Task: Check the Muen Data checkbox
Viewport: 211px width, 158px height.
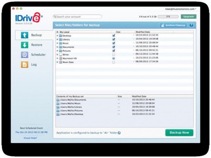Action: click(114, 62)
